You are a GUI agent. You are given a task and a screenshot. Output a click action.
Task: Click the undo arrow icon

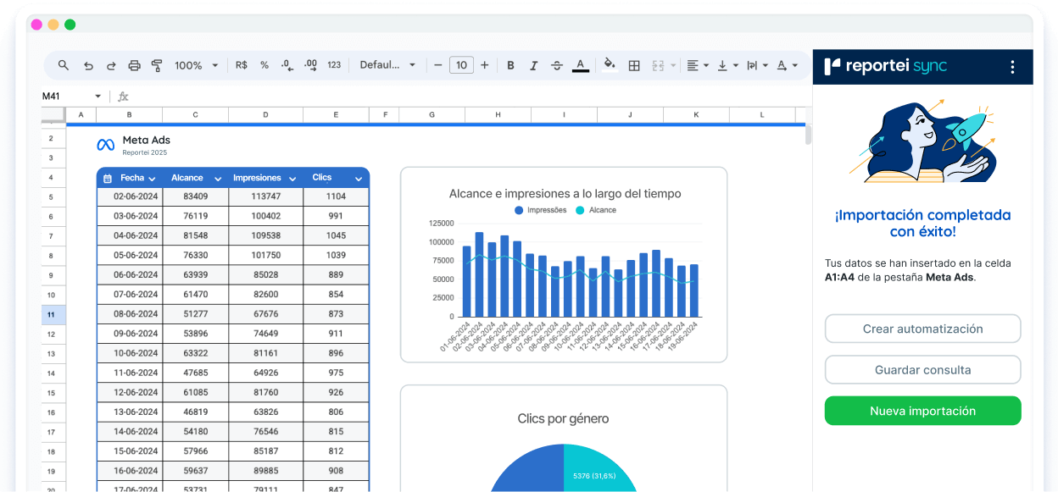[x=88, y=65]
